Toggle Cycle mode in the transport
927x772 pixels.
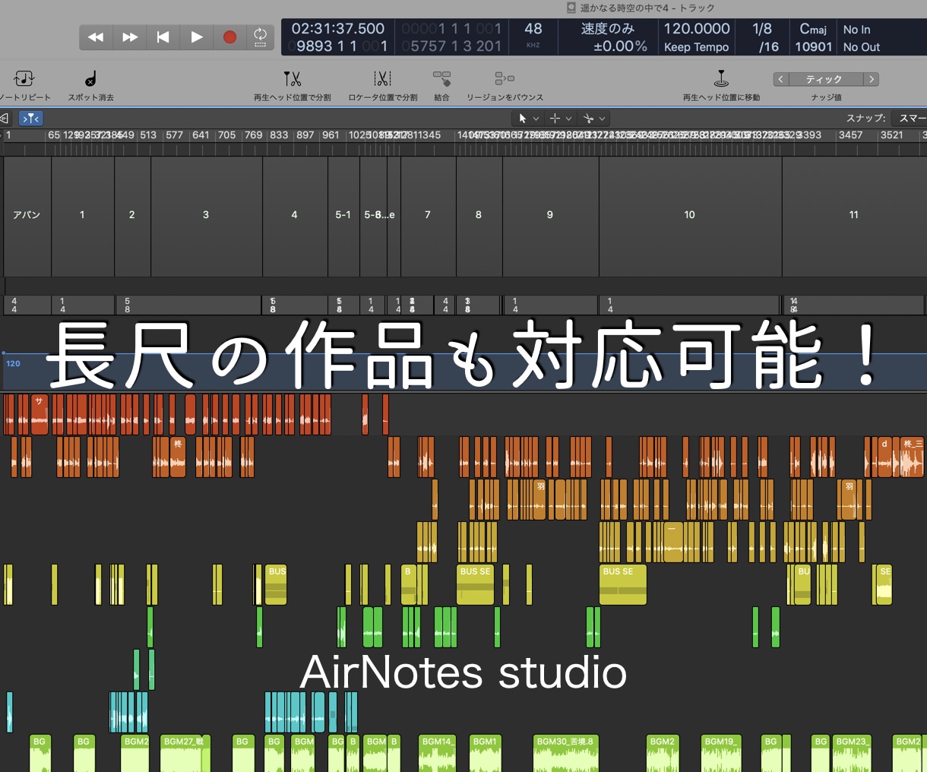point(261,37)
